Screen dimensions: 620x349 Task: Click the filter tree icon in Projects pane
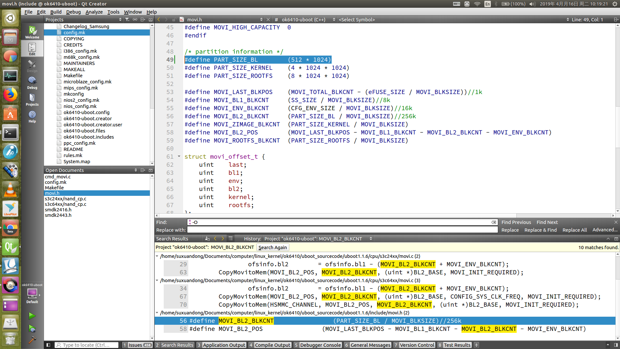127,20
